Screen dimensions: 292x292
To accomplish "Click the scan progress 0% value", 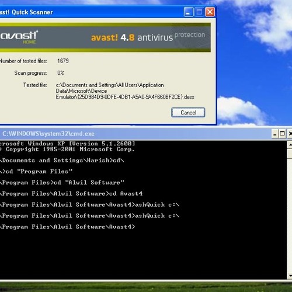I will (61, 73).
